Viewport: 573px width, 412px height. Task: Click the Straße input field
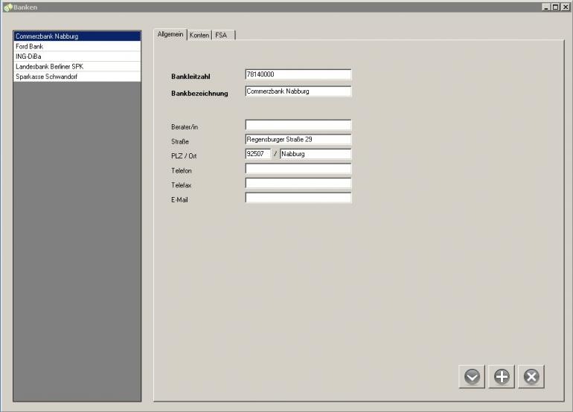(x=298, y=139)
